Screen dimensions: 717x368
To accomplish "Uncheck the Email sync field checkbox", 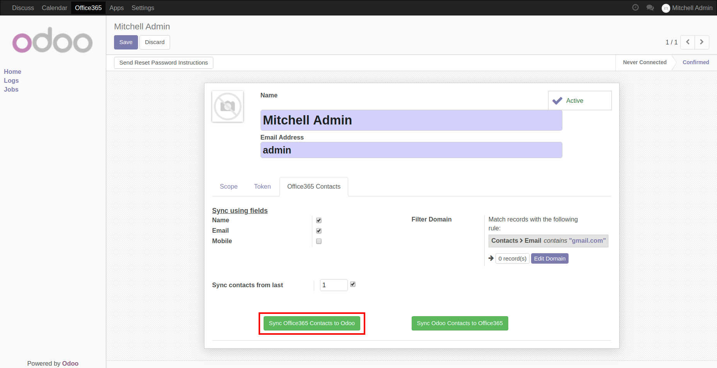I will click(x=319, y=231).
